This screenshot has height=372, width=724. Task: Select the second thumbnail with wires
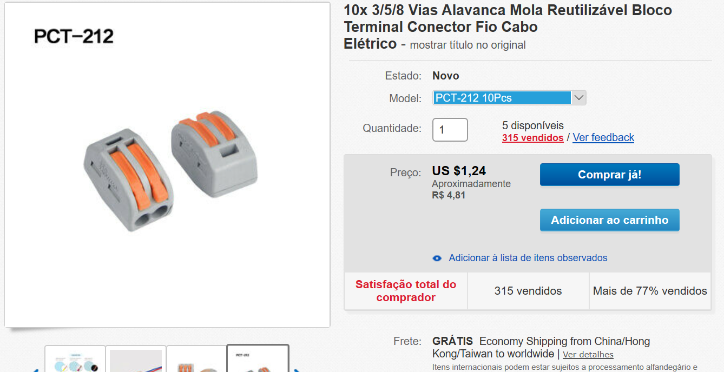tap(136, 360)
